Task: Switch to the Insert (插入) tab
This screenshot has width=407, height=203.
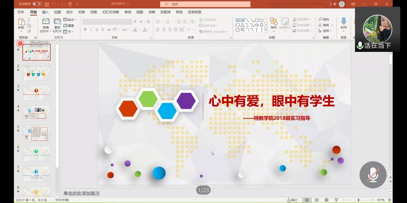Action: pos(46,12)
